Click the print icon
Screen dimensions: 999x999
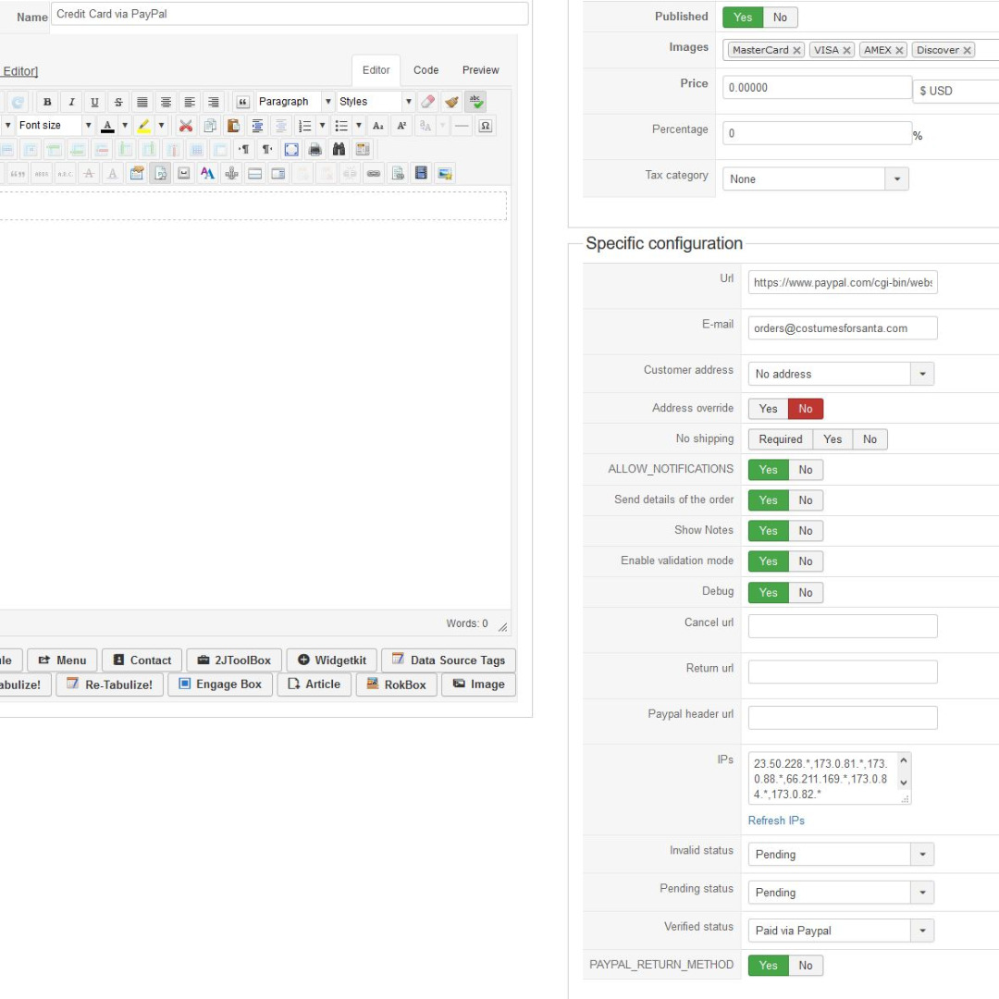(x=314, y=150)
